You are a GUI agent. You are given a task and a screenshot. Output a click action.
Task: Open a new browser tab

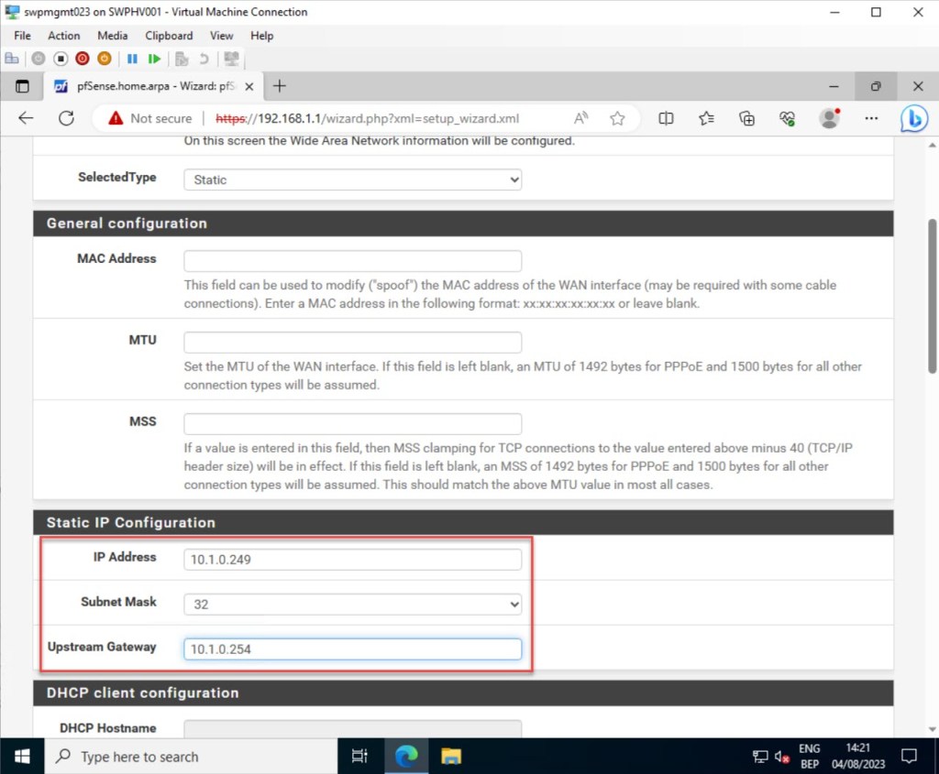280,86
